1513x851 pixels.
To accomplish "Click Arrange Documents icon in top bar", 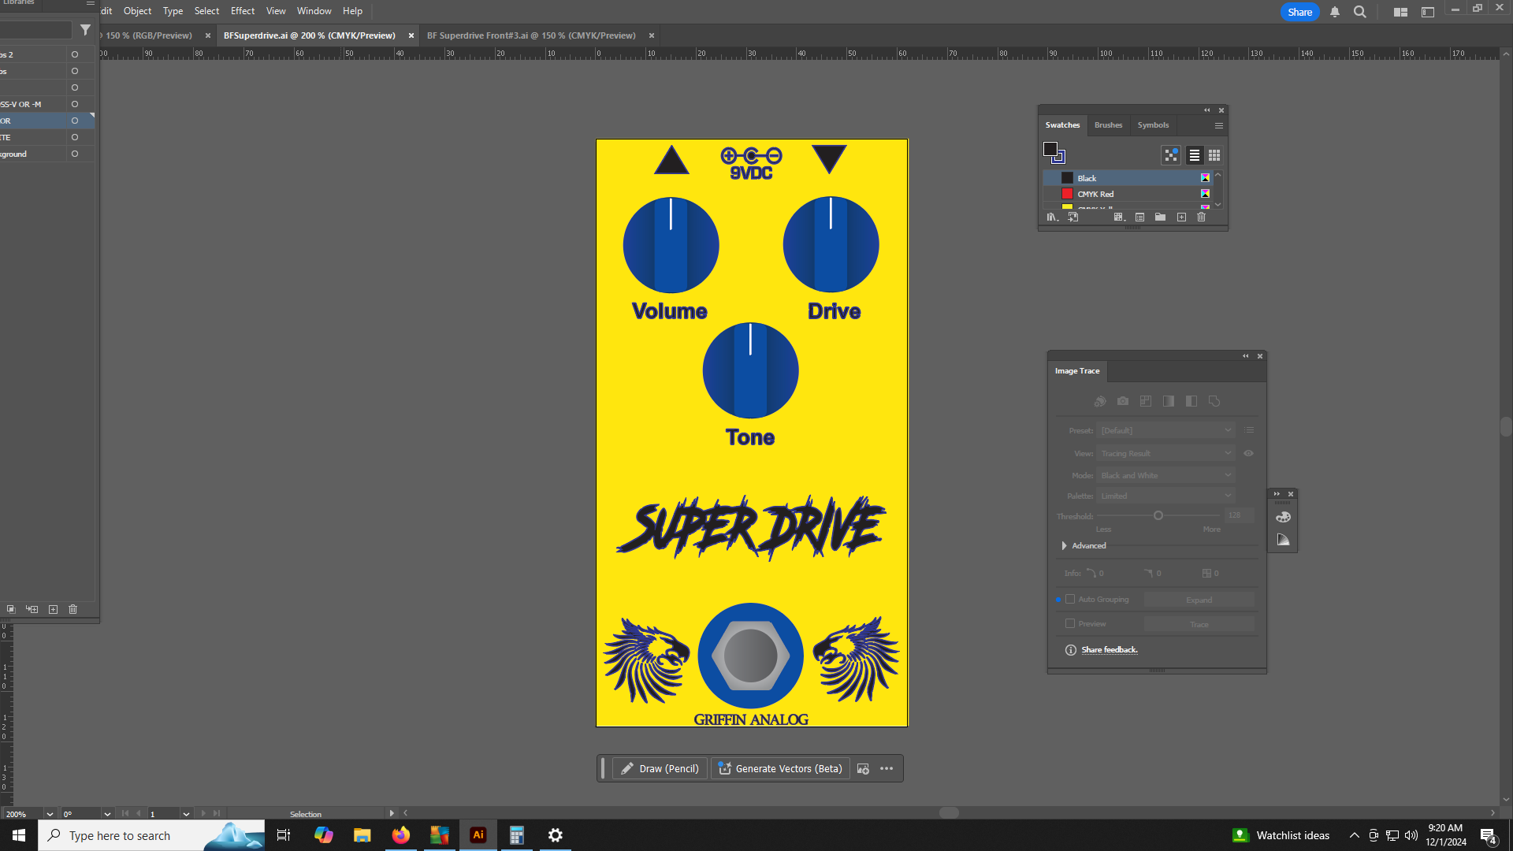I will point(1400,12).
